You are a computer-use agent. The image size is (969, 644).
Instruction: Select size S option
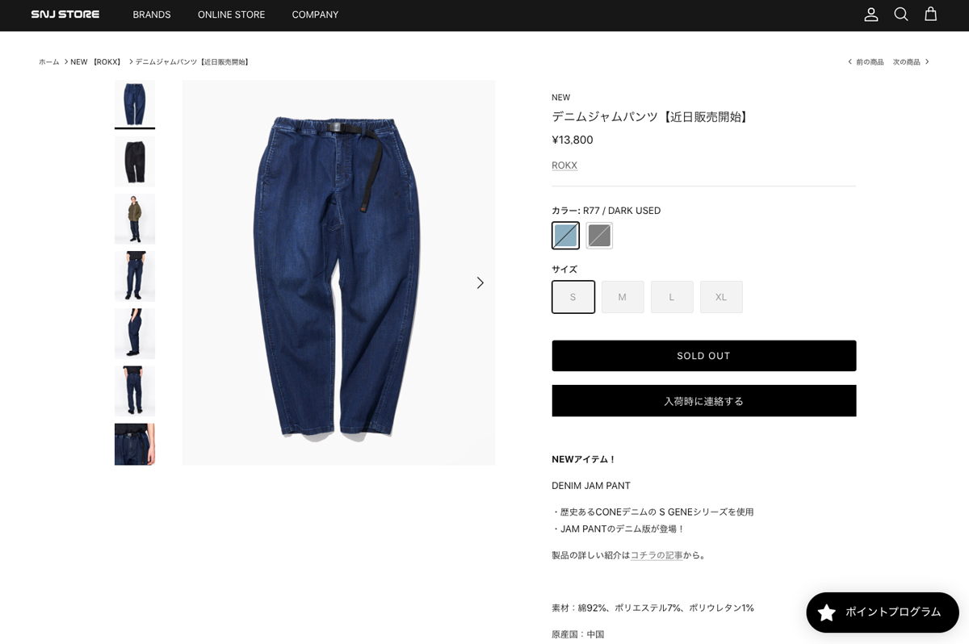tap(573, 297)
